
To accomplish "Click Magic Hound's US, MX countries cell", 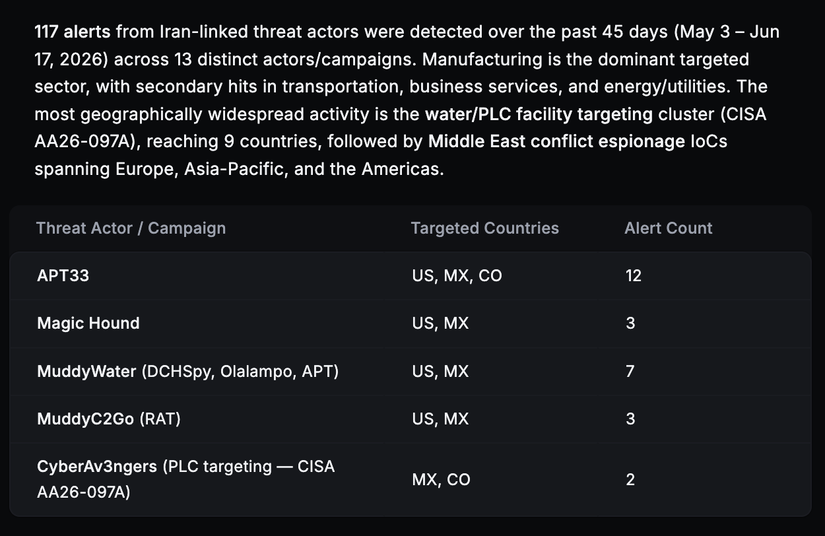I will [x=440, y=323].
